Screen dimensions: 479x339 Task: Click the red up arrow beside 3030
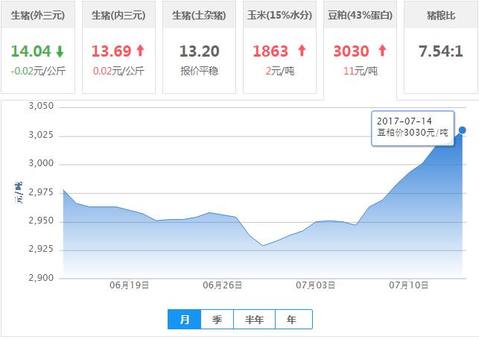pos(382,51)
